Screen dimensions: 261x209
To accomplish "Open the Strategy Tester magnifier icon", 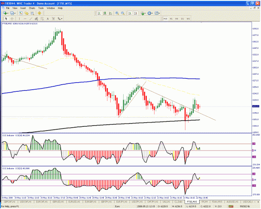I will pyautogui.click(x=32, y=13).
